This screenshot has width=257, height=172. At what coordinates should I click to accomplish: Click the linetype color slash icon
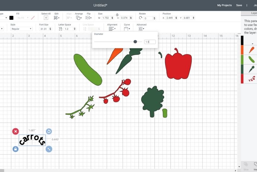click(33, 18)
